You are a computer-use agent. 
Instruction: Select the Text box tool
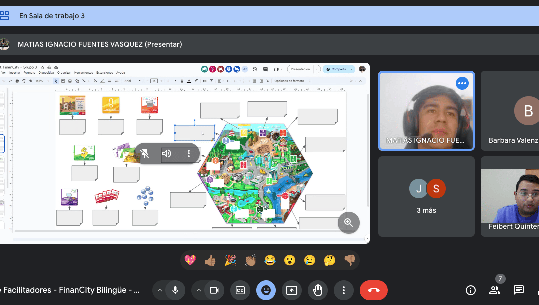[x=63, y=81]
